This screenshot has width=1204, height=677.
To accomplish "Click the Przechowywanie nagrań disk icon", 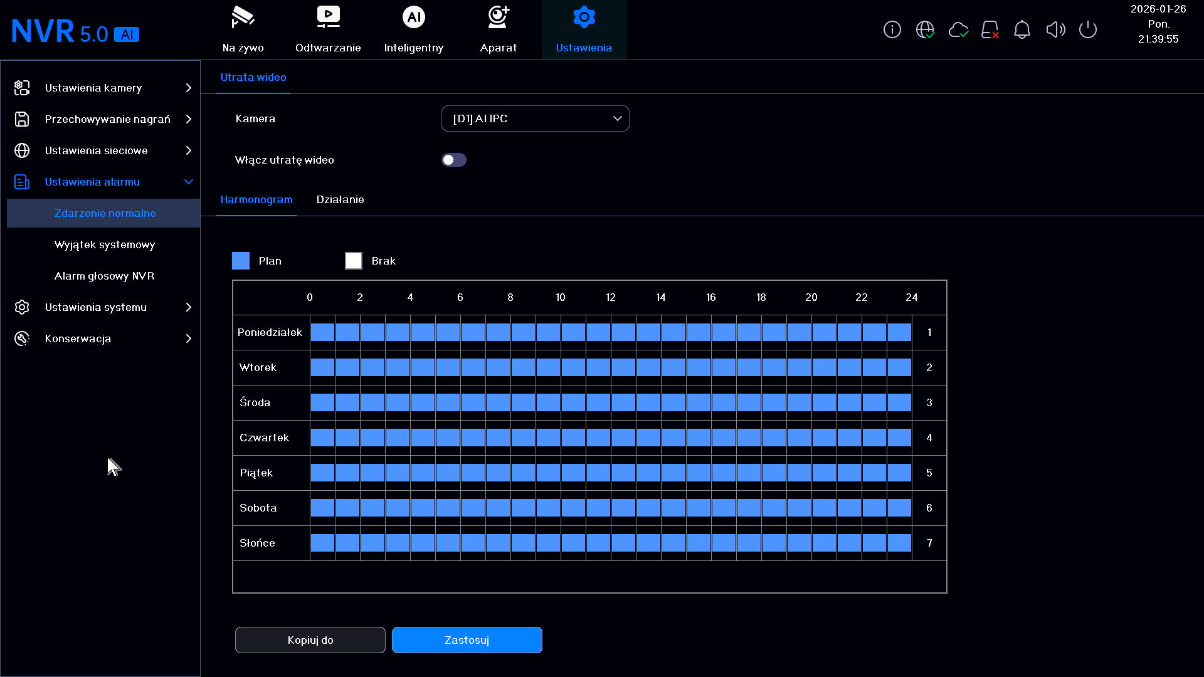I will [22, 119].
